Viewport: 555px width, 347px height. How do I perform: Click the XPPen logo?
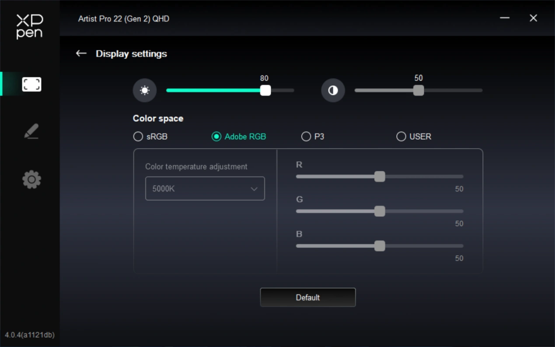[x=30, y=26]
